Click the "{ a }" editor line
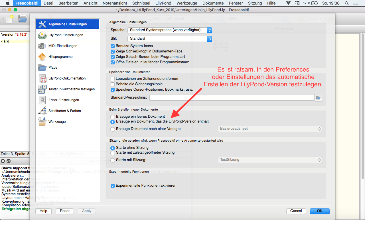The width and height of the screenshot is (365, 228). click(5, 42)
